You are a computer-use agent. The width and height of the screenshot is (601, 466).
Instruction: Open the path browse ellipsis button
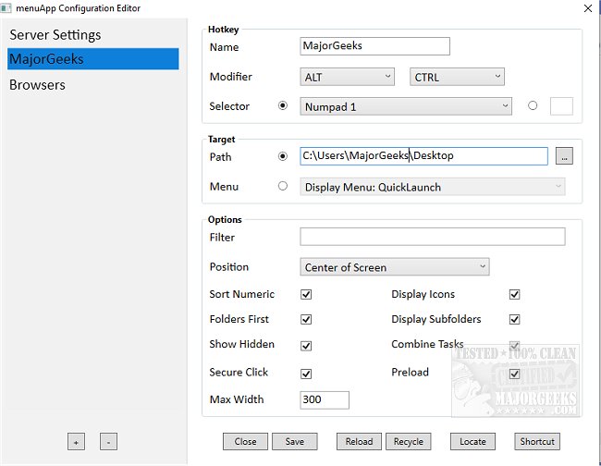click(565, 157)
